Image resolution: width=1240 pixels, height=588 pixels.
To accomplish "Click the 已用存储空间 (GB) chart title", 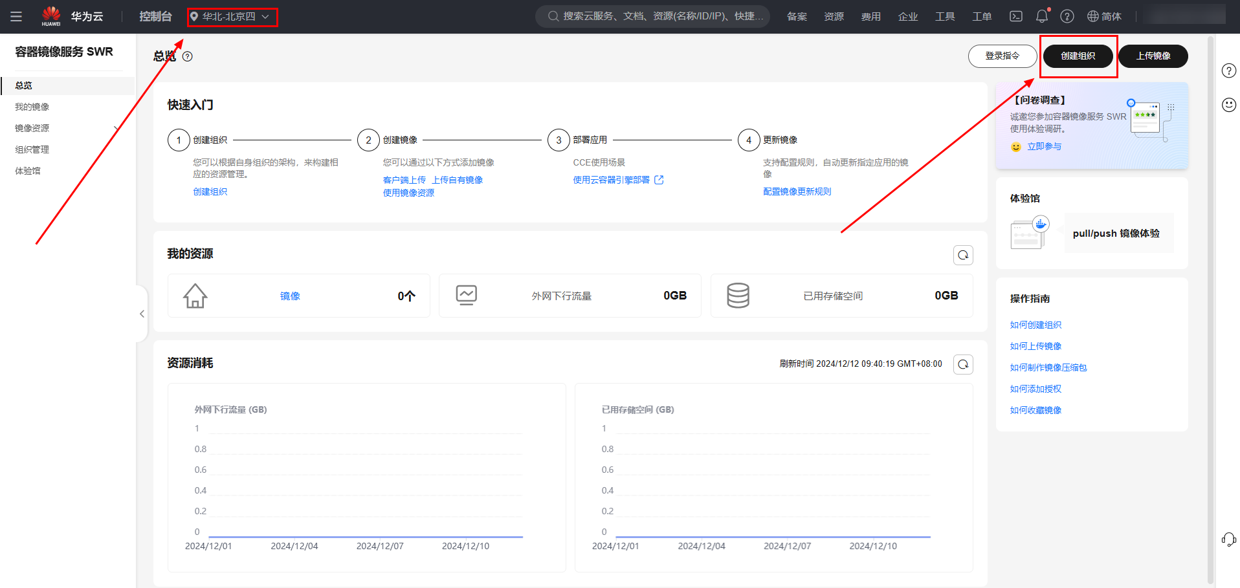I will (637, 409).
